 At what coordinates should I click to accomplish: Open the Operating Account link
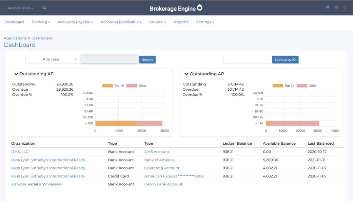click(x=162, y=168)
